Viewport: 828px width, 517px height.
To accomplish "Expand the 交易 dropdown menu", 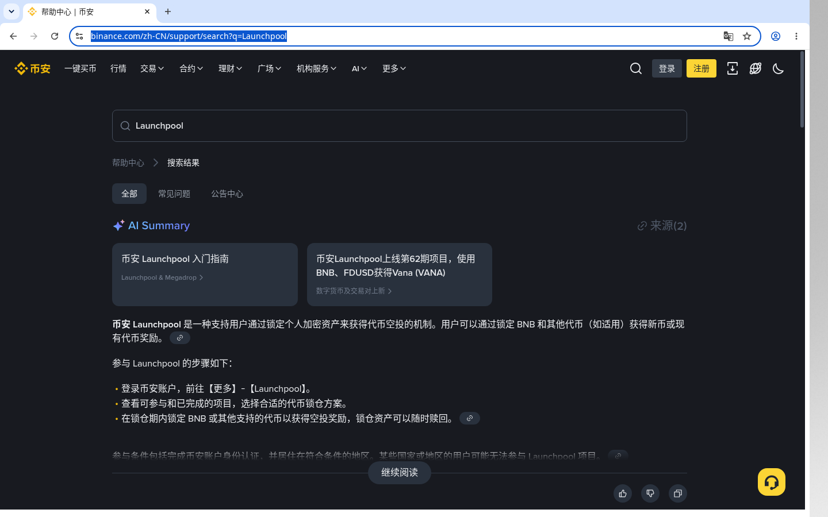I will [152, 68].
